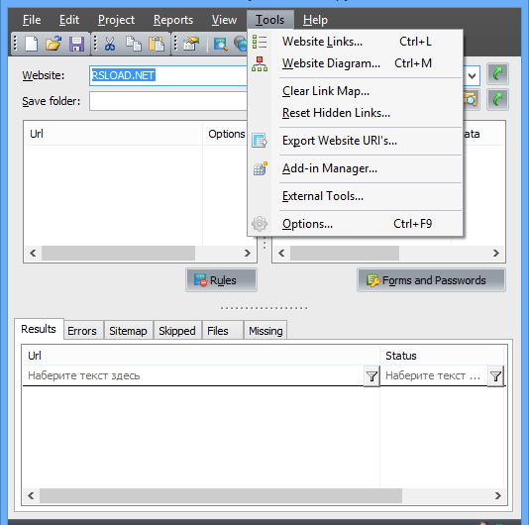Click the Rules button
Screen dimensions: 529x525
pos(221,280)
